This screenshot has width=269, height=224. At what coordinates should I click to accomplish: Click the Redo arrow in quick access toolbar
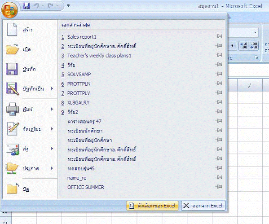[x=51, y=6]
